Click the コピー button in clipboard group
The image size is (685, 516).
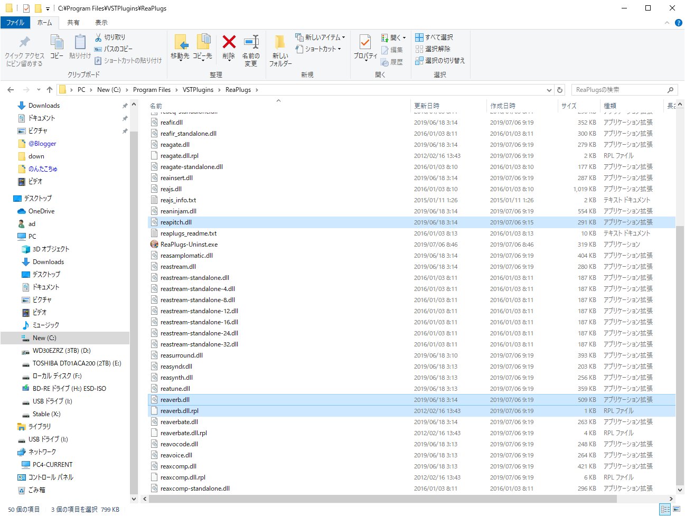(x=57, y=46)
